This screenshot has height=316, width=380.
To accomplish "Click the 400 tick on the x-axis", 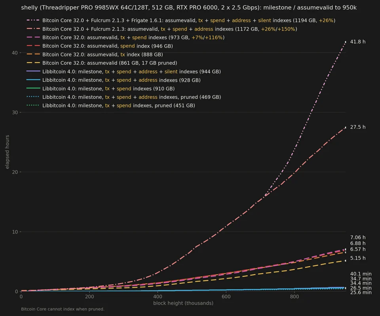I will click(x=158, y=297).
